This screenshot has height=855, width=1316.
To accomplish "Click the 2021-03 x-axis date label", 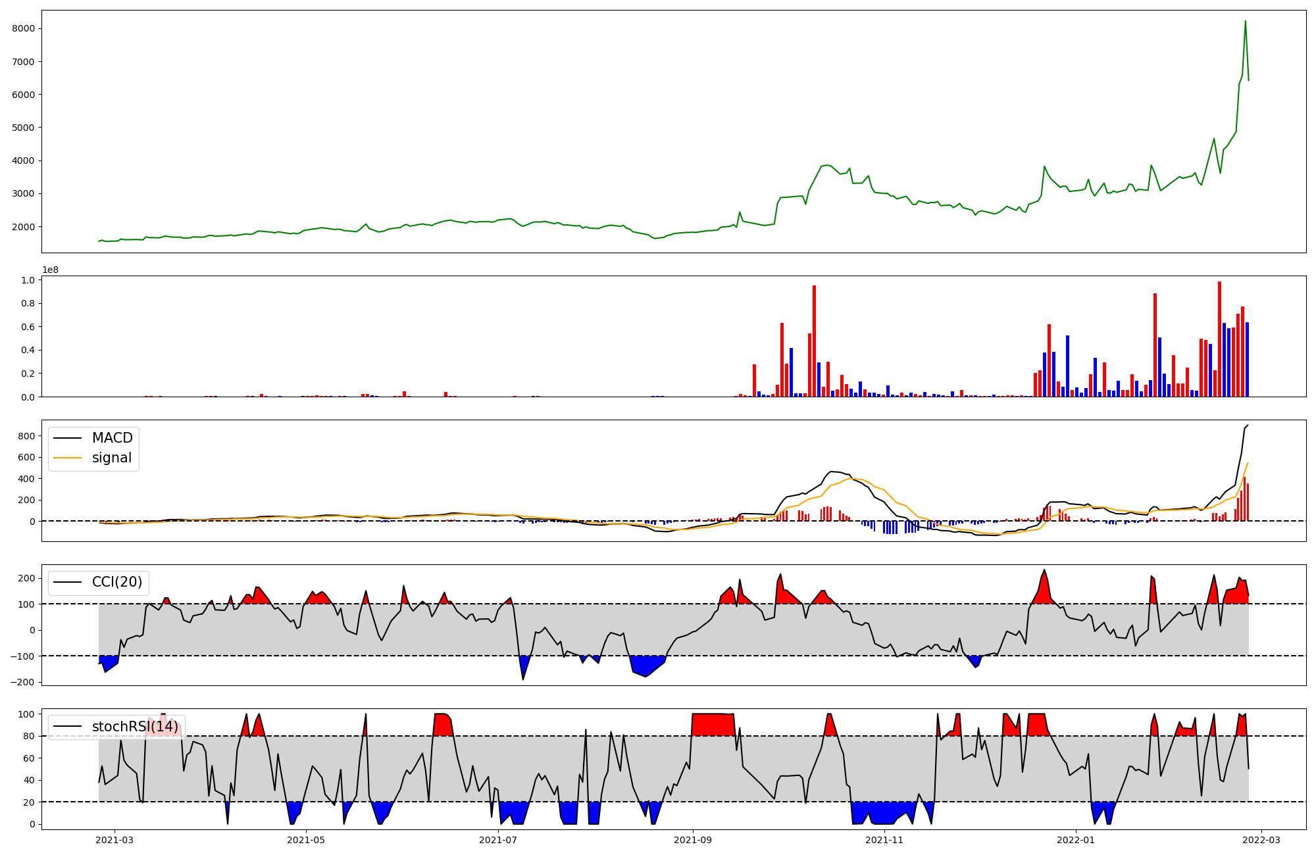I will click(115, 839).
